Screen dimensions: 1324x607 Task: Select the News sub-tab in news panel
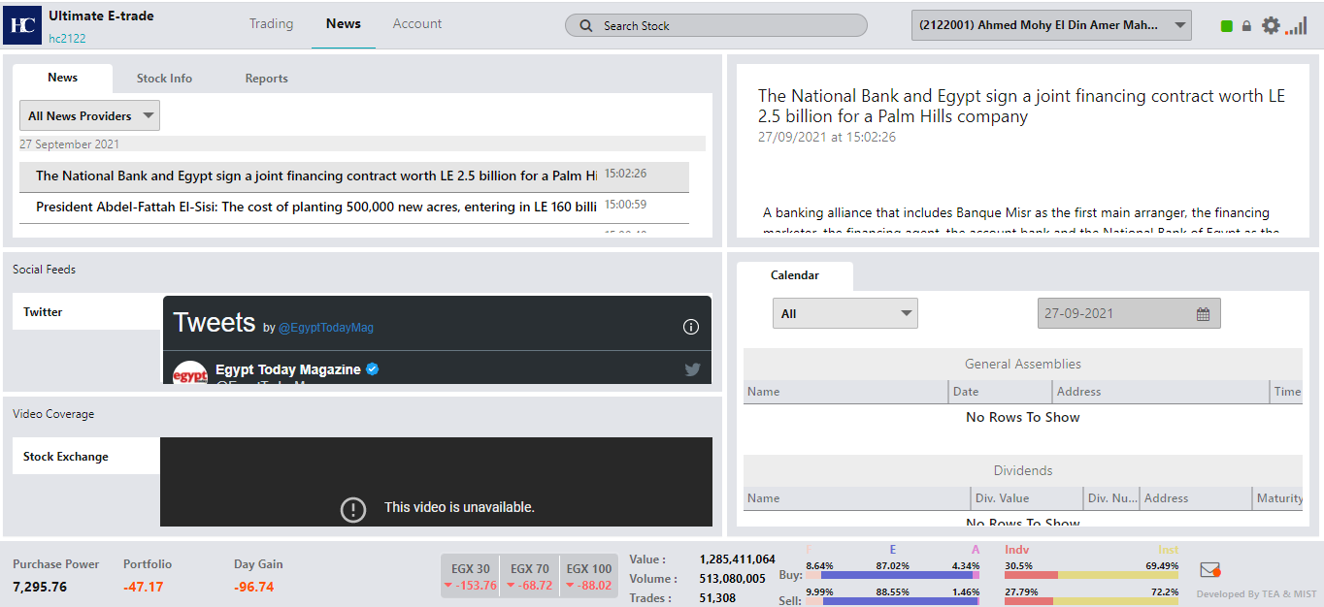[x=63, y=78]
